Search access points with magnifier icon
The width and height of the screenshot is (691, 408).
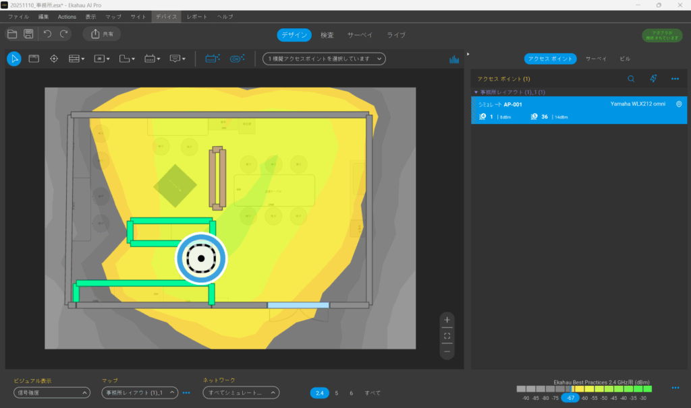[631, 79]
